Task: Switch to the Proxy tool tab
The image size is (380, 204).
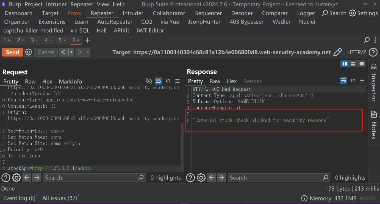Action: click(74, 13)
